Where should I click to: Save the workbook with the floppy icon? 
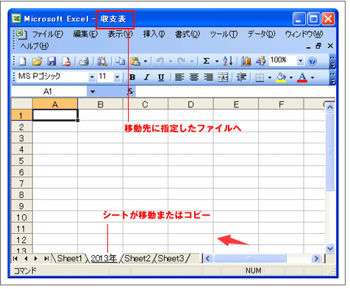coord(51,61)
